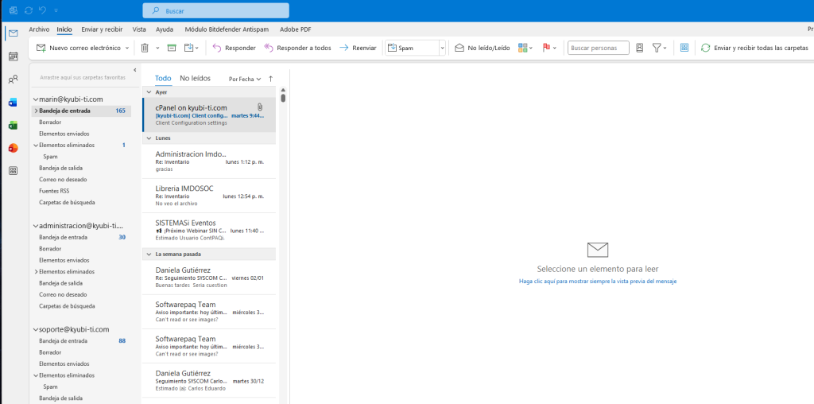Viewport: 814px width, 404px height.
Task: Open the color categories swatch button
Action: 525,48
